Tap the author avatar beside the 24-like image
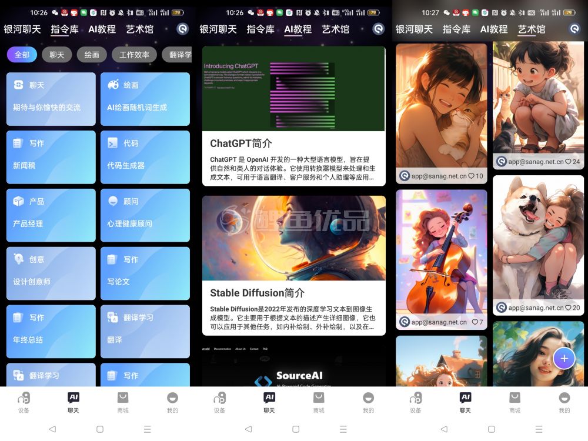The width and height of the screenshot is (588, 441). 502,162
